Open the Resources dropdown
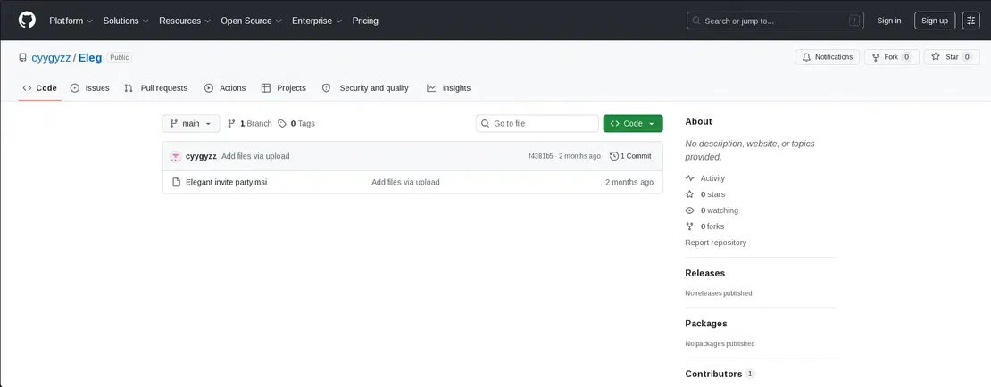 click(185, 21)
